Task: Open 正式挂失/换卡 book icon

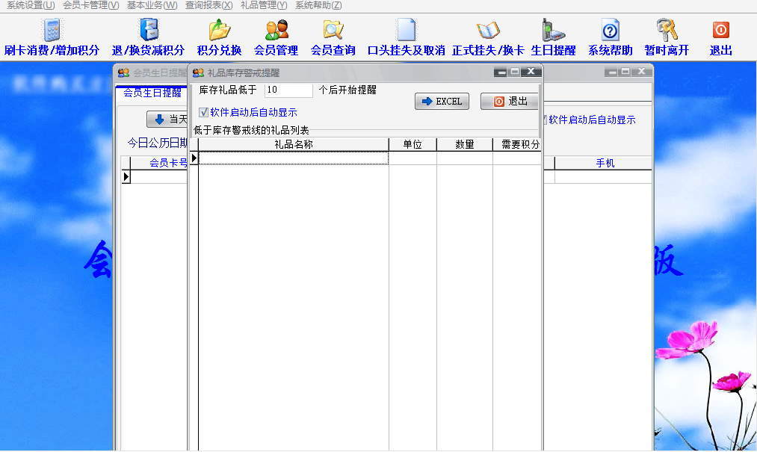Action: click(487, 31)
